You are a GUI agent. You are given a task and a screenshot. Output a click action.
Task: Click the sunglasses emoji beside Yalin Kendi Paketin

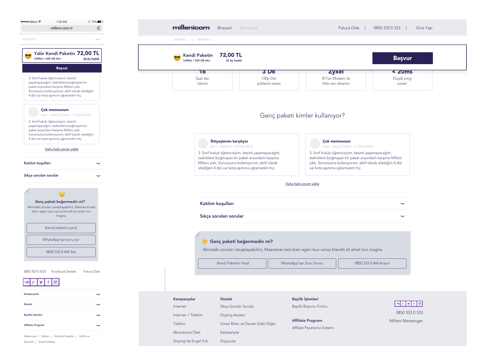[x=28, y=56]
